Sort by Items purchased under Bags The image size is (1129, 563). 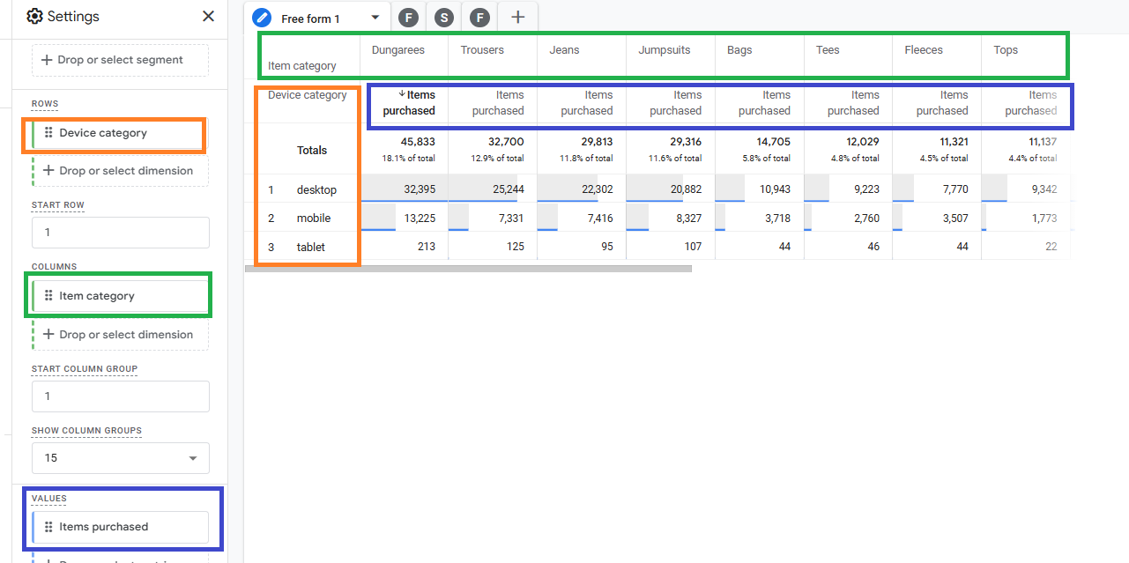click(765, 103)
